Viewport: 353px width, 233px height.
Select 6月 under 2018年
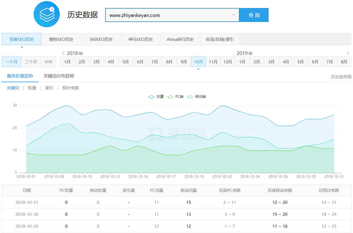point(140,62)
